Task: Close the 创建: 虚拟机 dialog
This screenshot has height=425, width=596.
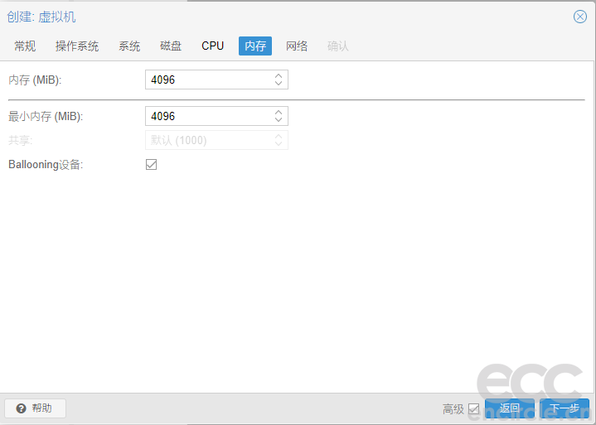Action: [x=580, y=17]
